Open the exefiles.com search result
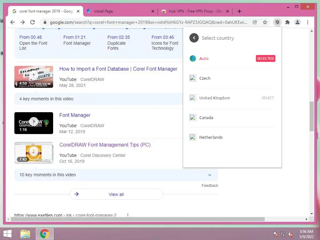 65,215
